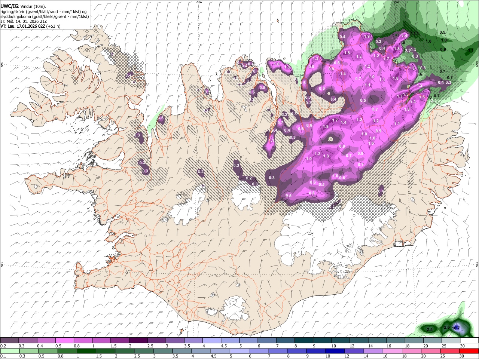Click the 0.1 label in the rain scale
This screenshot has width=479, height=359.
(3, 356)
